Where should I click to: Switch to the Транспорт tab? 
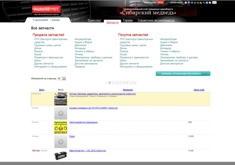94,20
